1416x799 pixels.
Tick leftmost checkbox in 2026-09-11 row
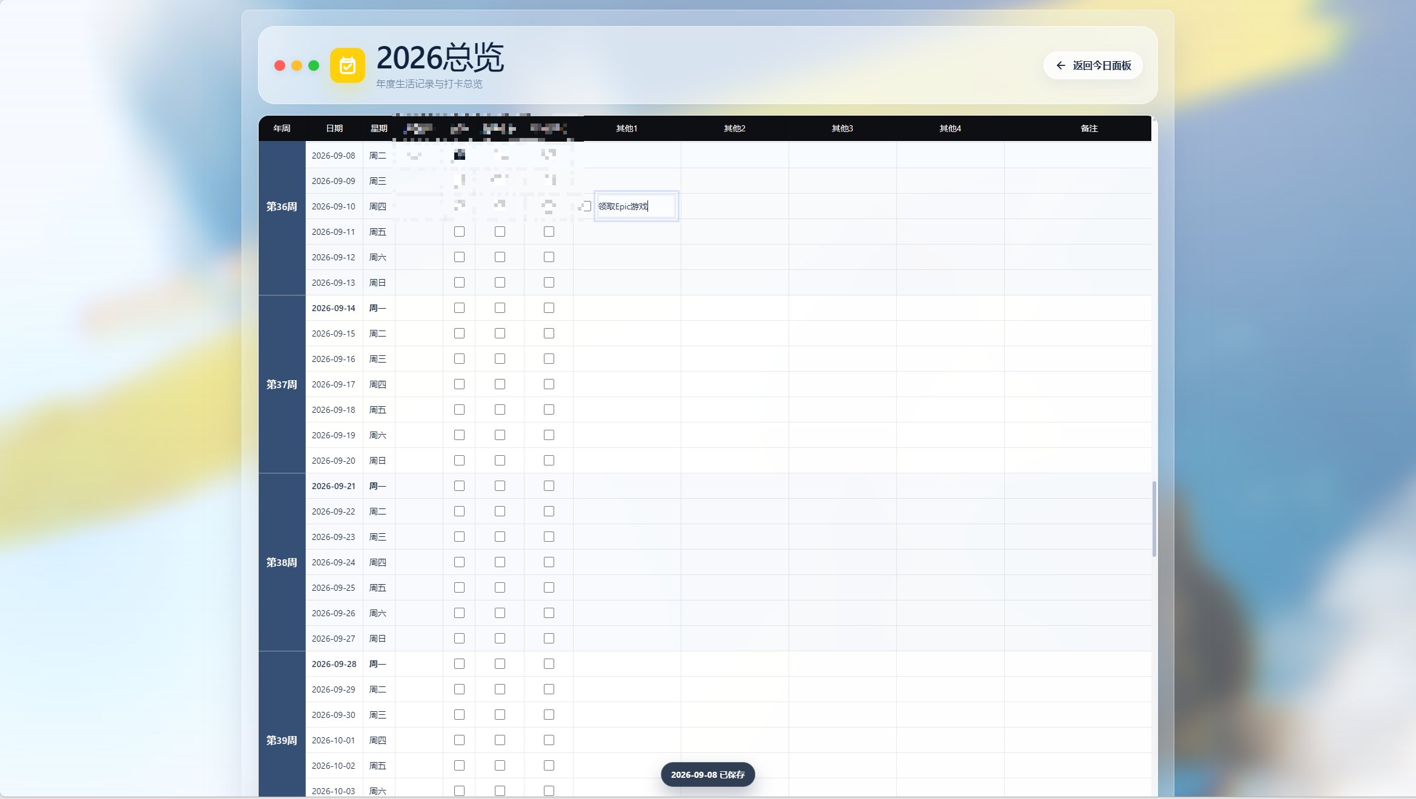pos(459,232)
